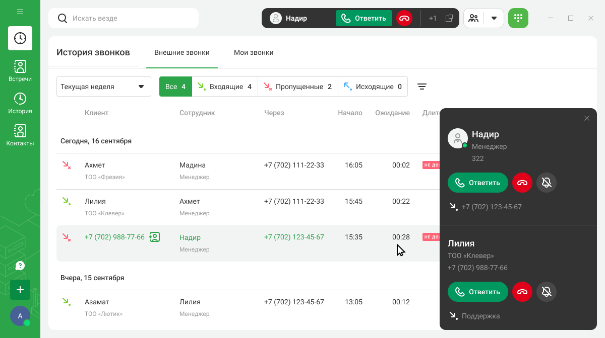Open filter settings icon
Image resolution: width=605 pixels, height=338 pixels.
422,87
